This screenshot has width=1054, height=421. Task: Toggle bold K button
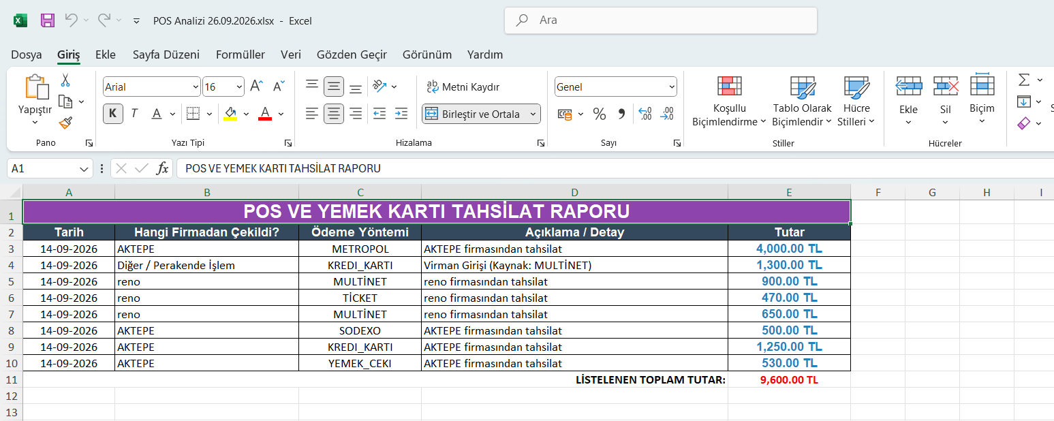point(113,114)
